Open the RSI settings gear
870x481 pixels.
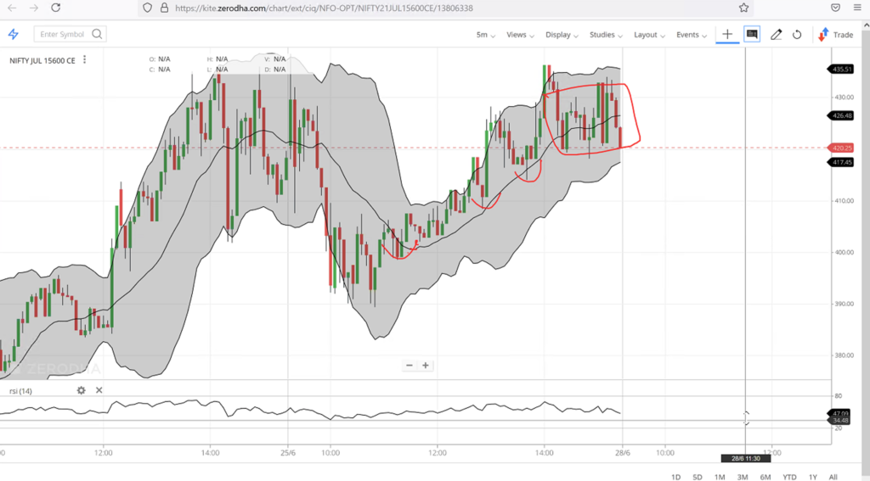pyautogui.click(x=82, y=390)
